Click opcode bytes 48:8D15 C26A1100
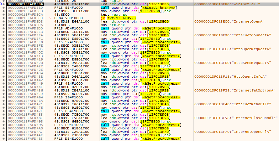 (72, 132)
